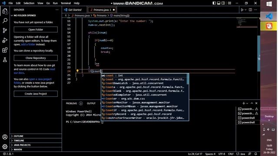Select CounterMonitor suggestion
Image resolution: width=278 pixels, height=156 pixels.
tap(144, 103)
